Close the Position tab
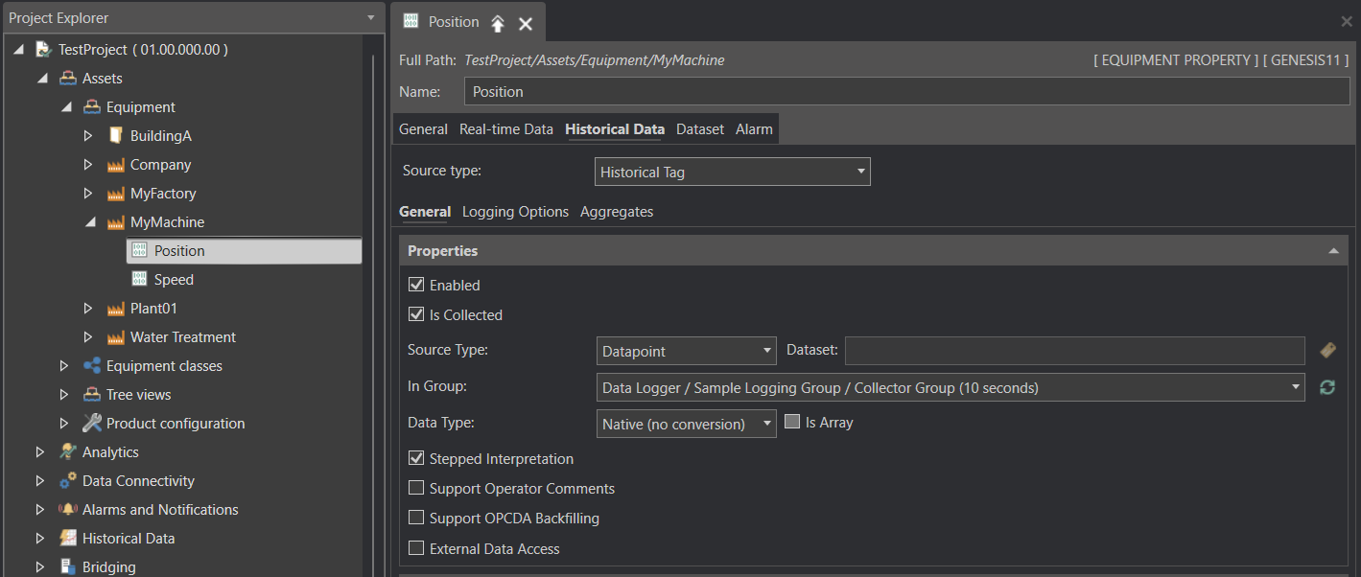 point(526,24)
